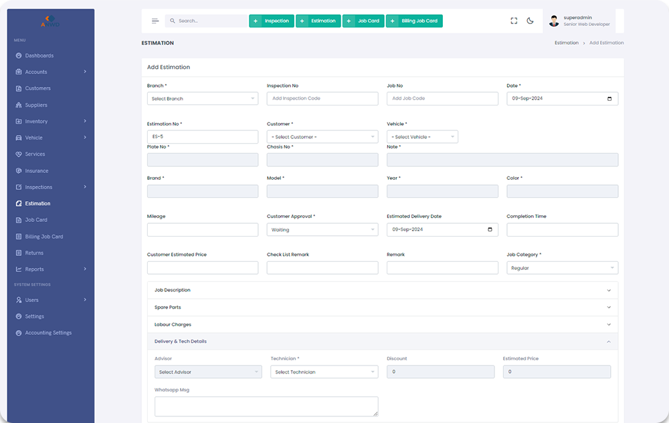Screen dimensions: 669x423
Task: Open Estimated Delivery Date calendar icon
Action: point(490,230)
